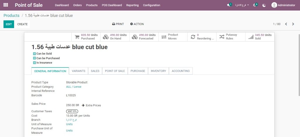This screenshot has height=137, width=300.
Task: Follow the ALL / Lense category link
Action: click(74, 87)
